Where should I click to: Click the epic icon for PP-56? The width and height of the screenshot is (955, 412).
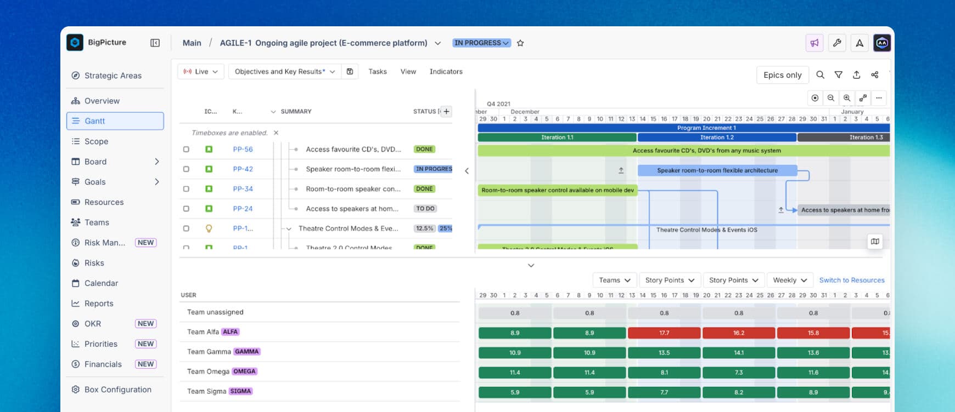[x=209, y=149]
